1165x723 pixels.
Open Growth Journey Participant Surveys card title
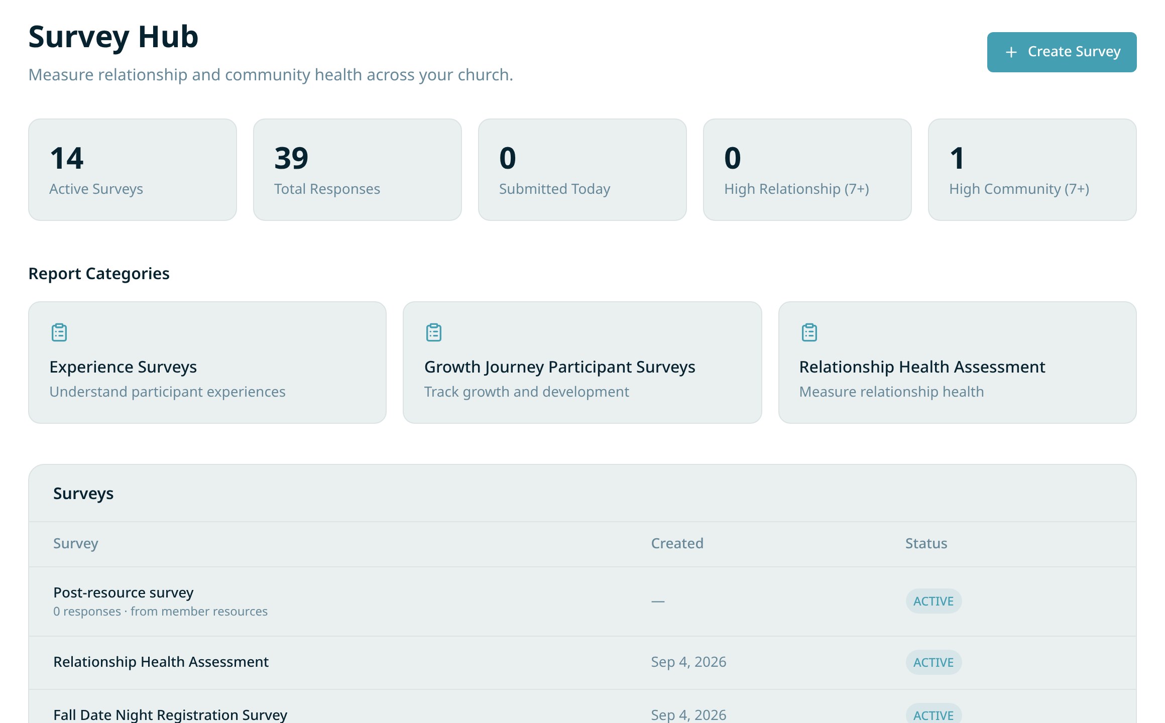click(560, 367)
